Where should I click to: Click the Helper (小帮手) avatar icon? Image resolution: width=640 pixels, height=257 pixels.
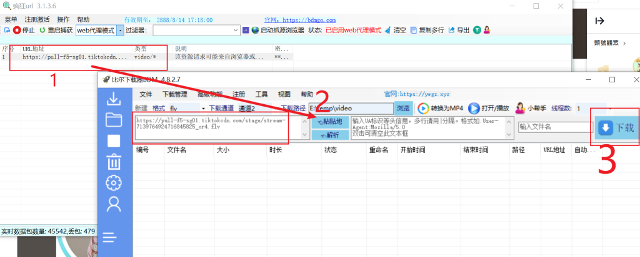[x=520, y=108]
